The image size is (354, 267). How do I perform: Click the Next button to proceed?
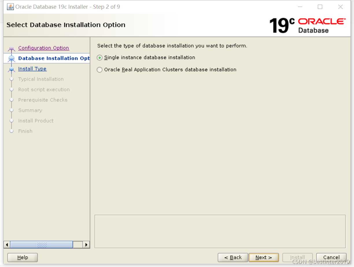click(263, 257)
